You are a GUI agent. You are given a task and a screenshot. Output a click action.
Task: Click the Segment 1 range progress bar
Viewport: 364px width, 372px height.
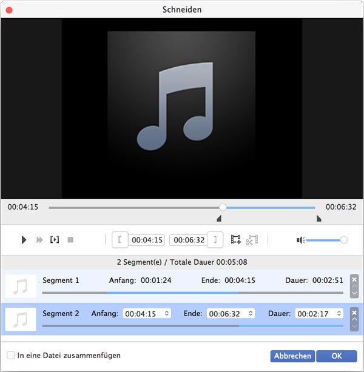point(193,293)
